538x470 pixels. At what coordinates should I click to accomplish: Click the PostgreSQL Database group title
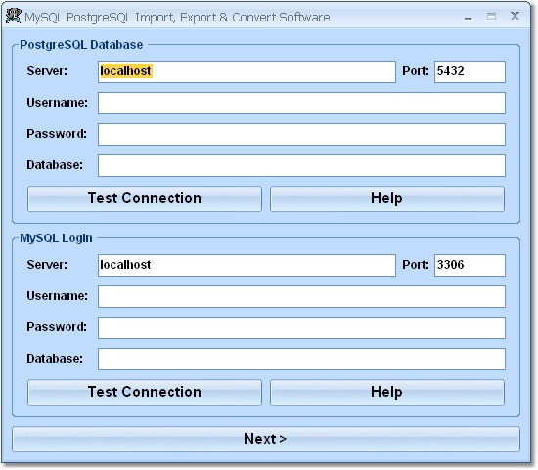tap(81, 45)
